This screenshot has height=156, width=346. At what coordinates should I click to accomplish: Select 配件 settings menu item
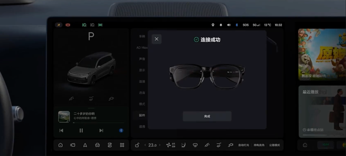[x=142, y=115]
